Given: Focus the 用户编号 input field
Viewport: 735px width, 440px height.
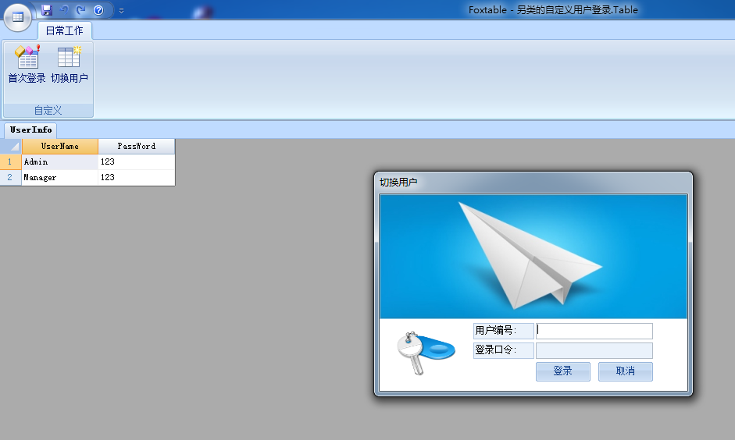Looking at the screenshot, I should point(594,331).
